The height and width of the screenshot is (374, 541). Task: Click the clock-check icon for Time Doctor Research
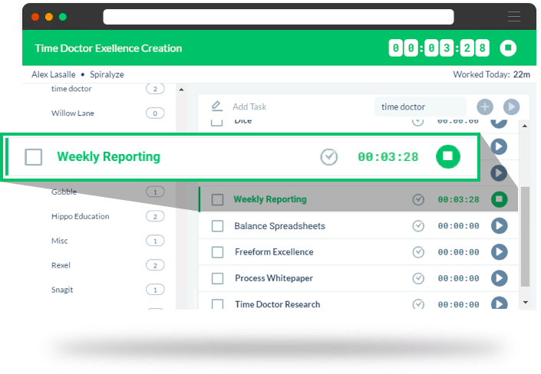point(418,303)
